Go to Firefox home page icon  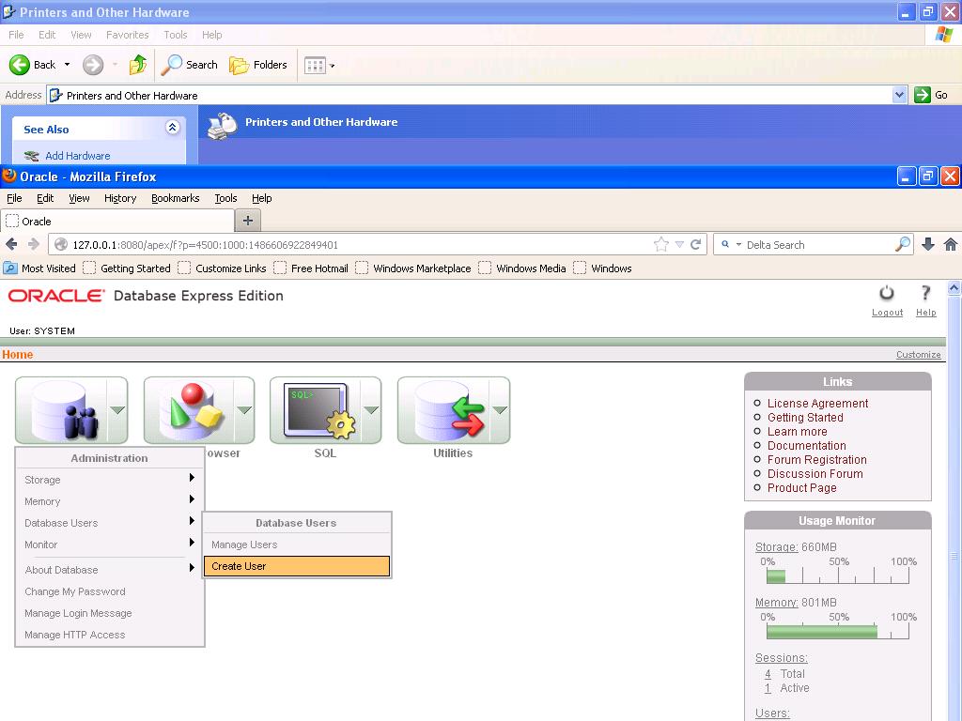pyautogui.click(x=951, y=245)
